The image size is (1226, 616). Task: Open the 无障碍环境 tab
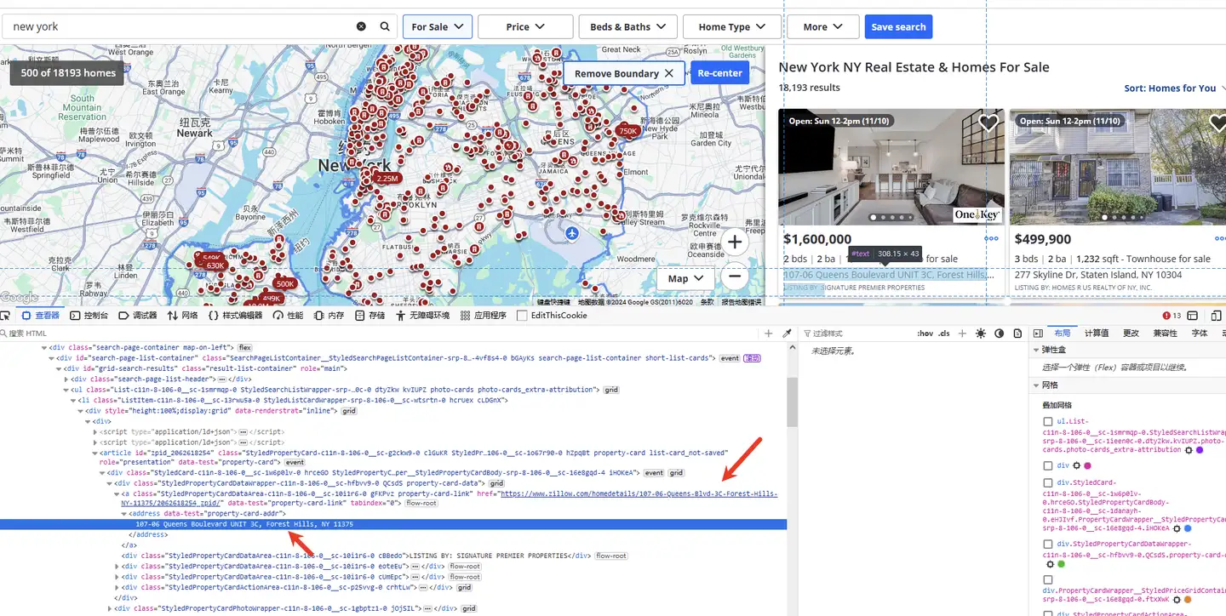pos(422,316)
